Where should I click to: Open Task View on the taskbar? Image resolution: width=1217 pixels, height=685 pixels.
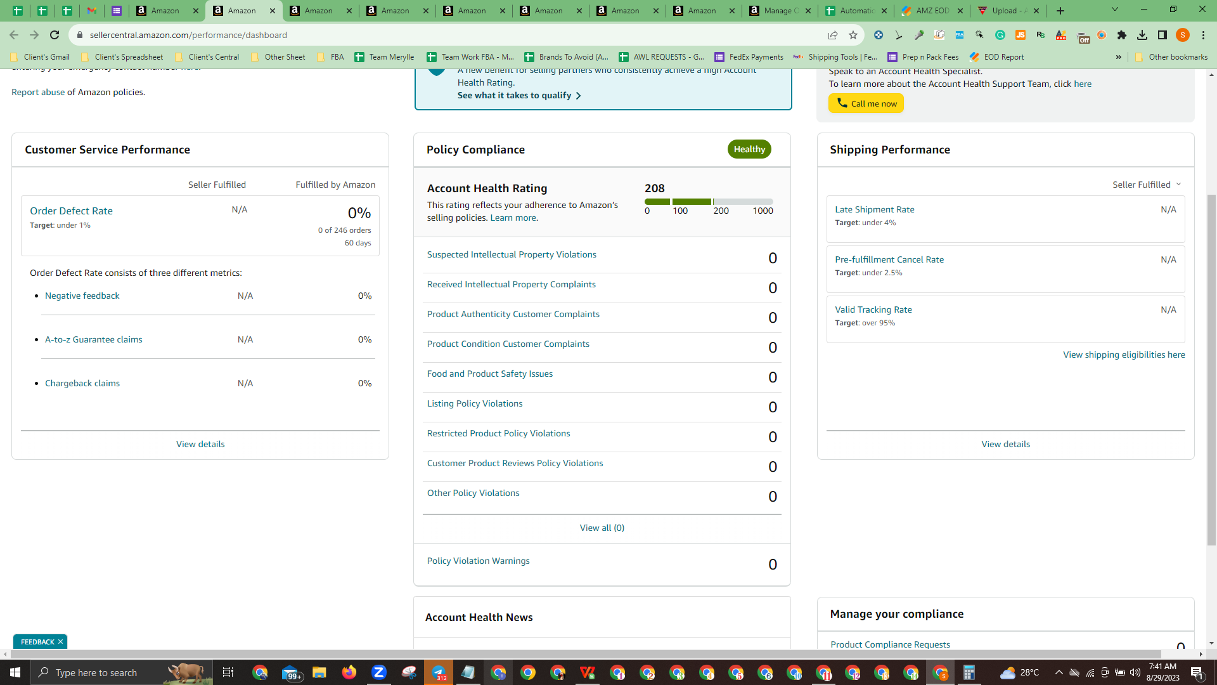(228, 672)
